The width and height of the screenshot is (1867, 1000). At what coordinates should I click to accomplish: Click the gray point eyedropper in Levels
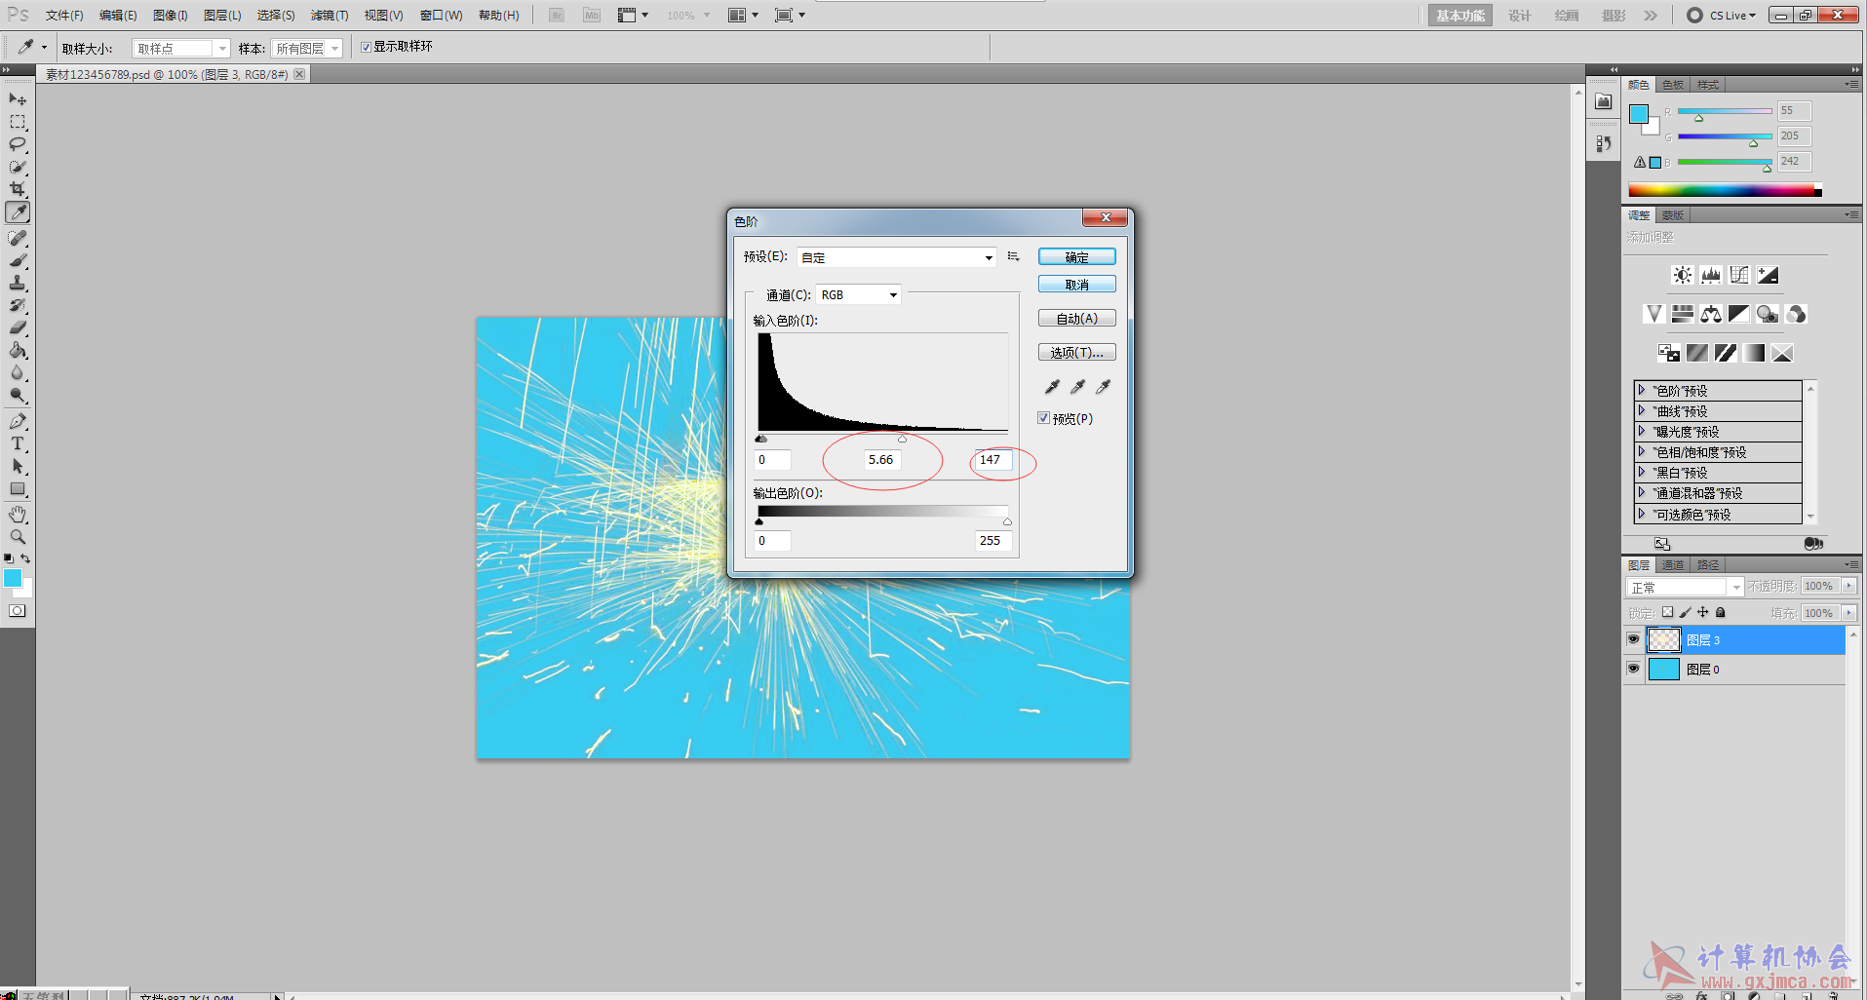[x=1077, y=387]
